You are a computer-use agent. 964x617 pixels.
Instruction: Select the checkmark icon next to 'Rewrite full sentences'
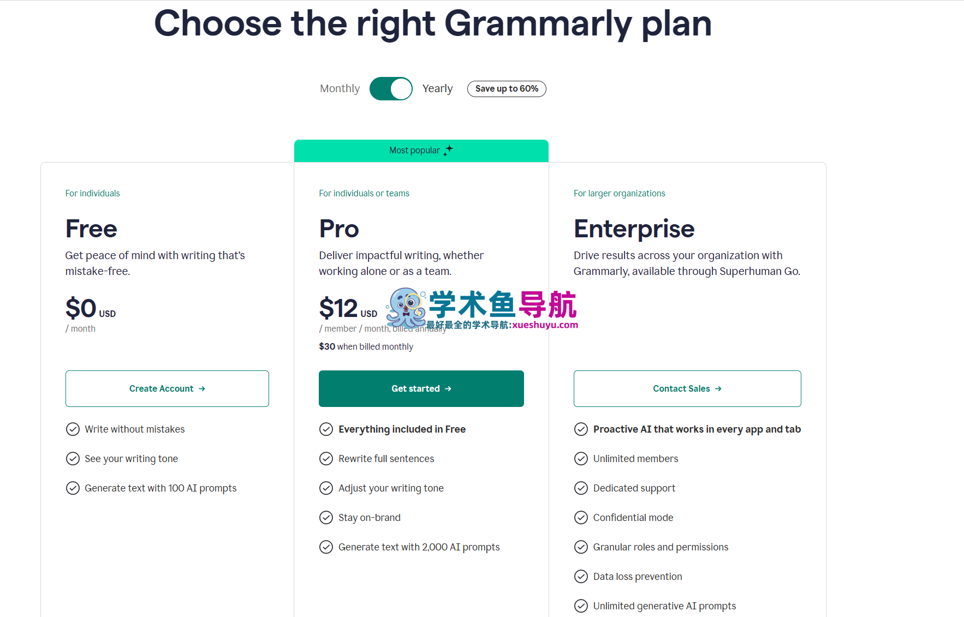point(326,459)
